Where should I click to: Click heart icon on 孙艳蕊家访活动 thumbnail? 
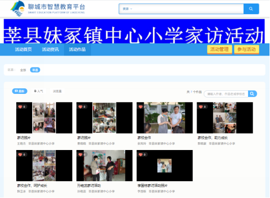coord(80,155)
